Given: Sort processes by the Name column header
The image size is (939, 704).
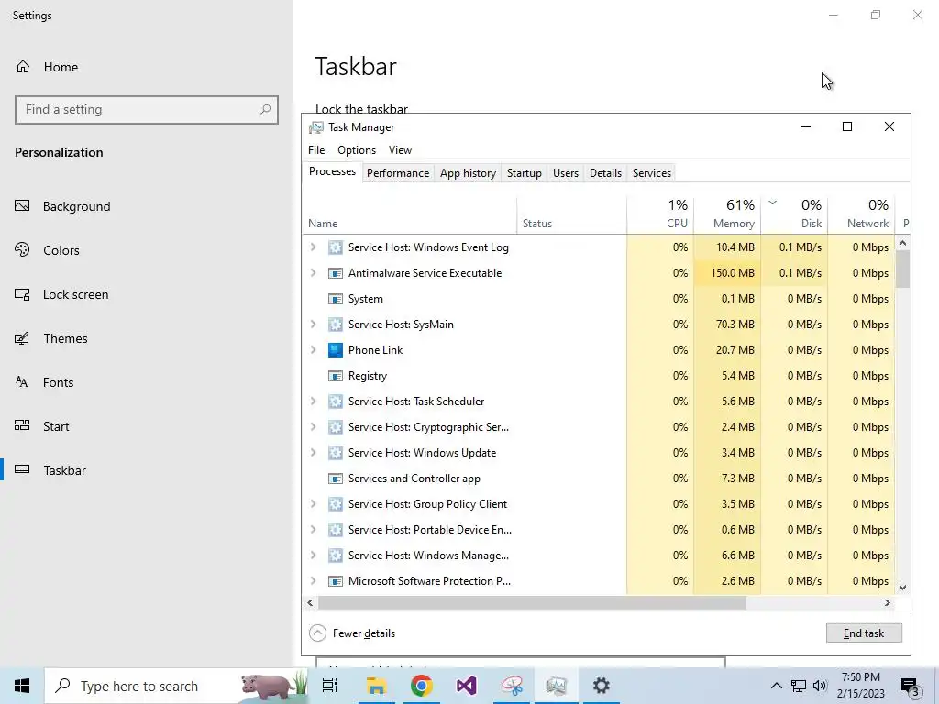Looking at the screenshot, I should pyautogui.click(x=410, y=214).
